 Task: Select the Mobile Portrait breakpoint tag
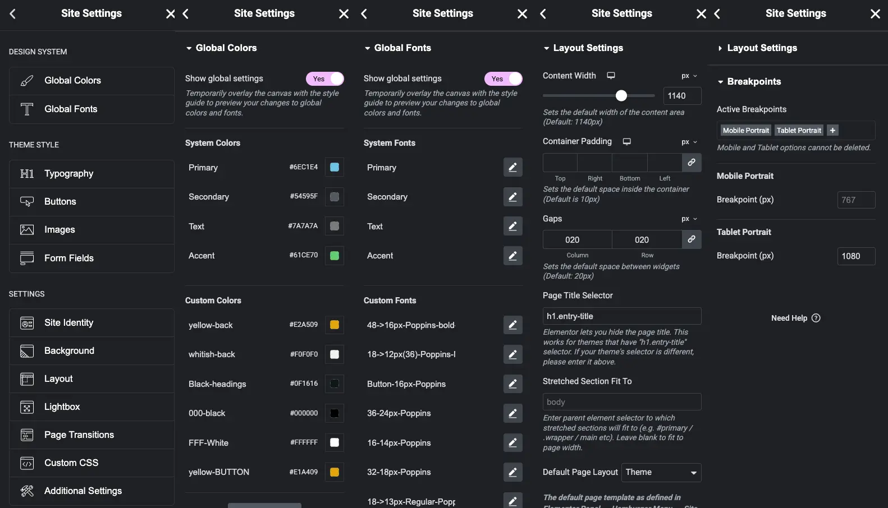click(745, 130)
